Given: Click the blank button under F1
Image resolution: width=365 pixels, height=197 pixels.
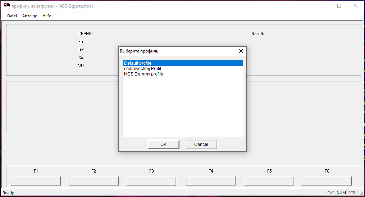Looking at the screenshot, I should (x=36, y=180).
